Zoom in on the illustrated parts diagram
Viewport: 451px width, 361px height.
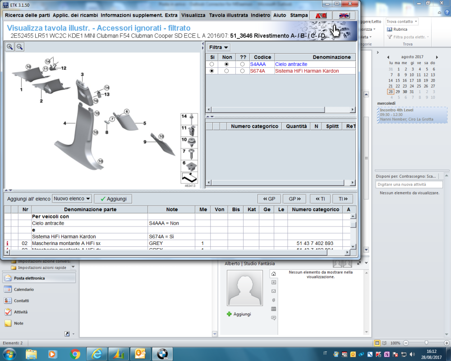[x=10, y=46]
